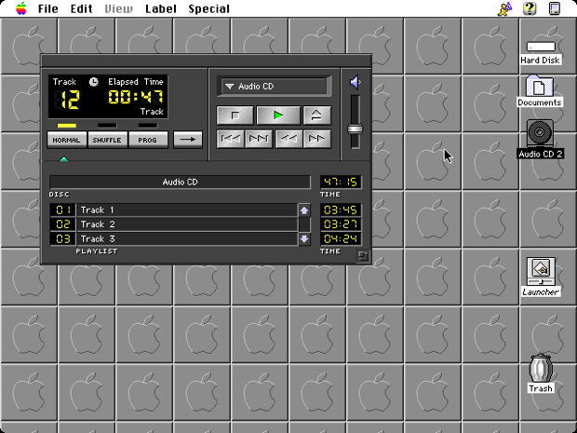This screenshot has height=433, width=577.
Task: Open the File menu
Action: [47, 8]
